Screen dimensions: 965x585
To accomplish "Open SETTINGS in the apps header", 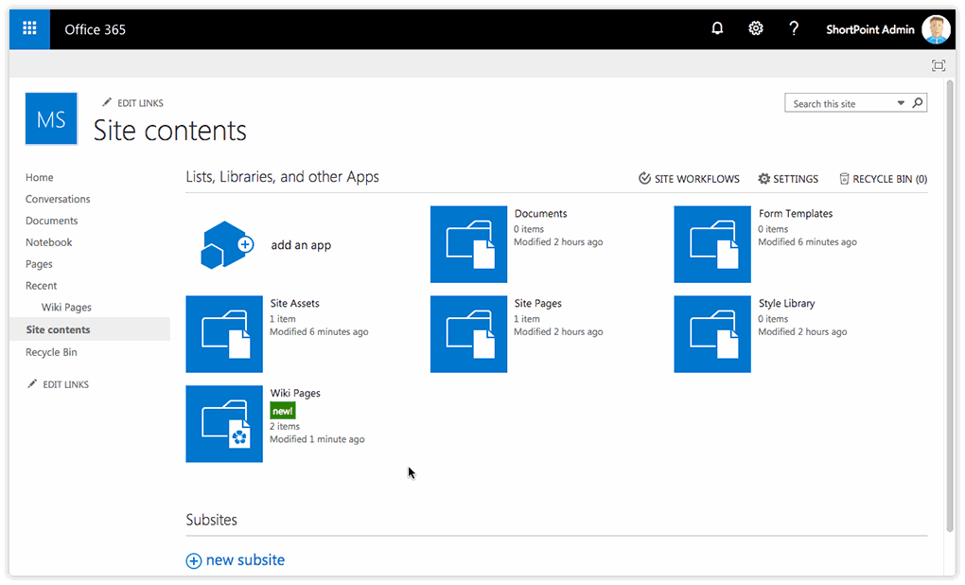I will [788, 179].
